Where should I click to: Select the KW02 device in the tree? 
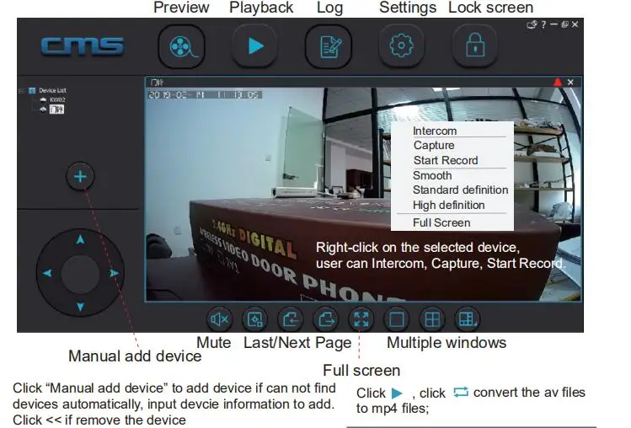coord(57,99)
